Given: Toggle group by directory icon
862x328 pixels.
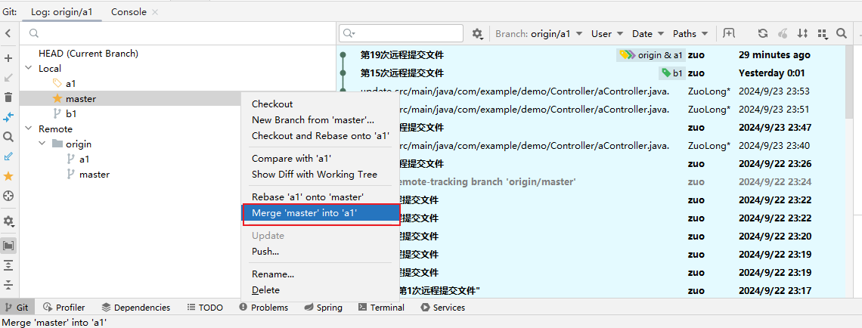Looking at the screenshot, I should [8, 246].
